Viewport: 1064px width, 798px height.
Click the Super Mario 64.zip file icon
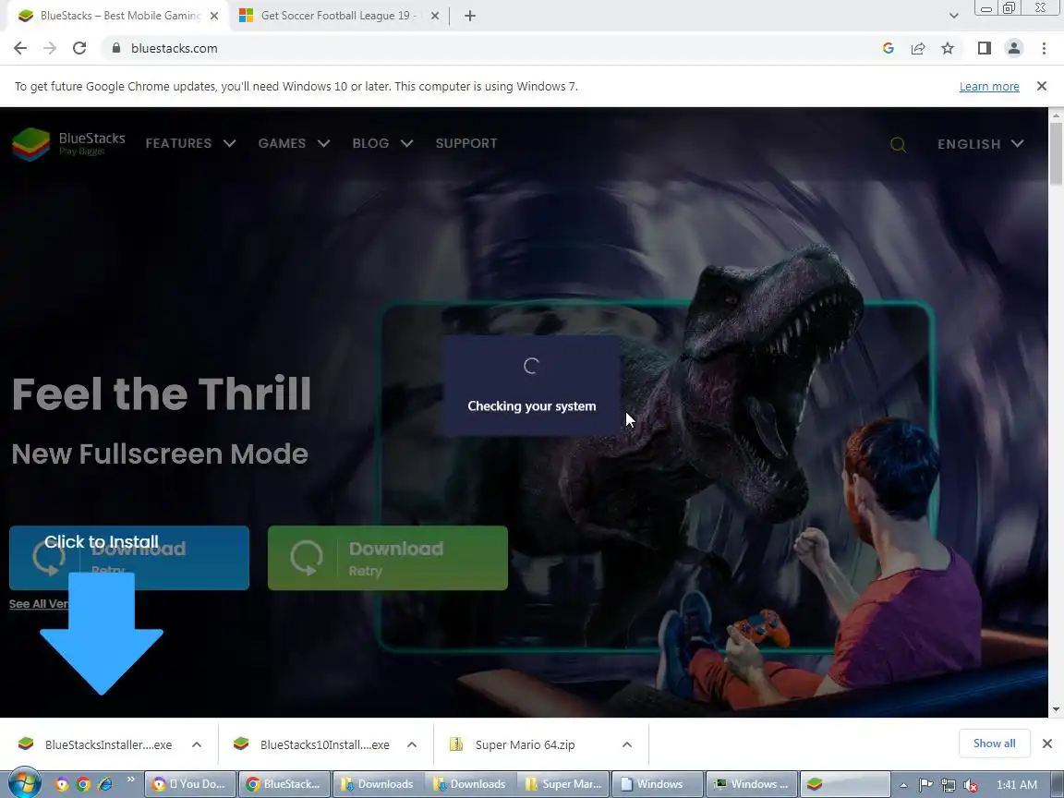coord(456,744)
